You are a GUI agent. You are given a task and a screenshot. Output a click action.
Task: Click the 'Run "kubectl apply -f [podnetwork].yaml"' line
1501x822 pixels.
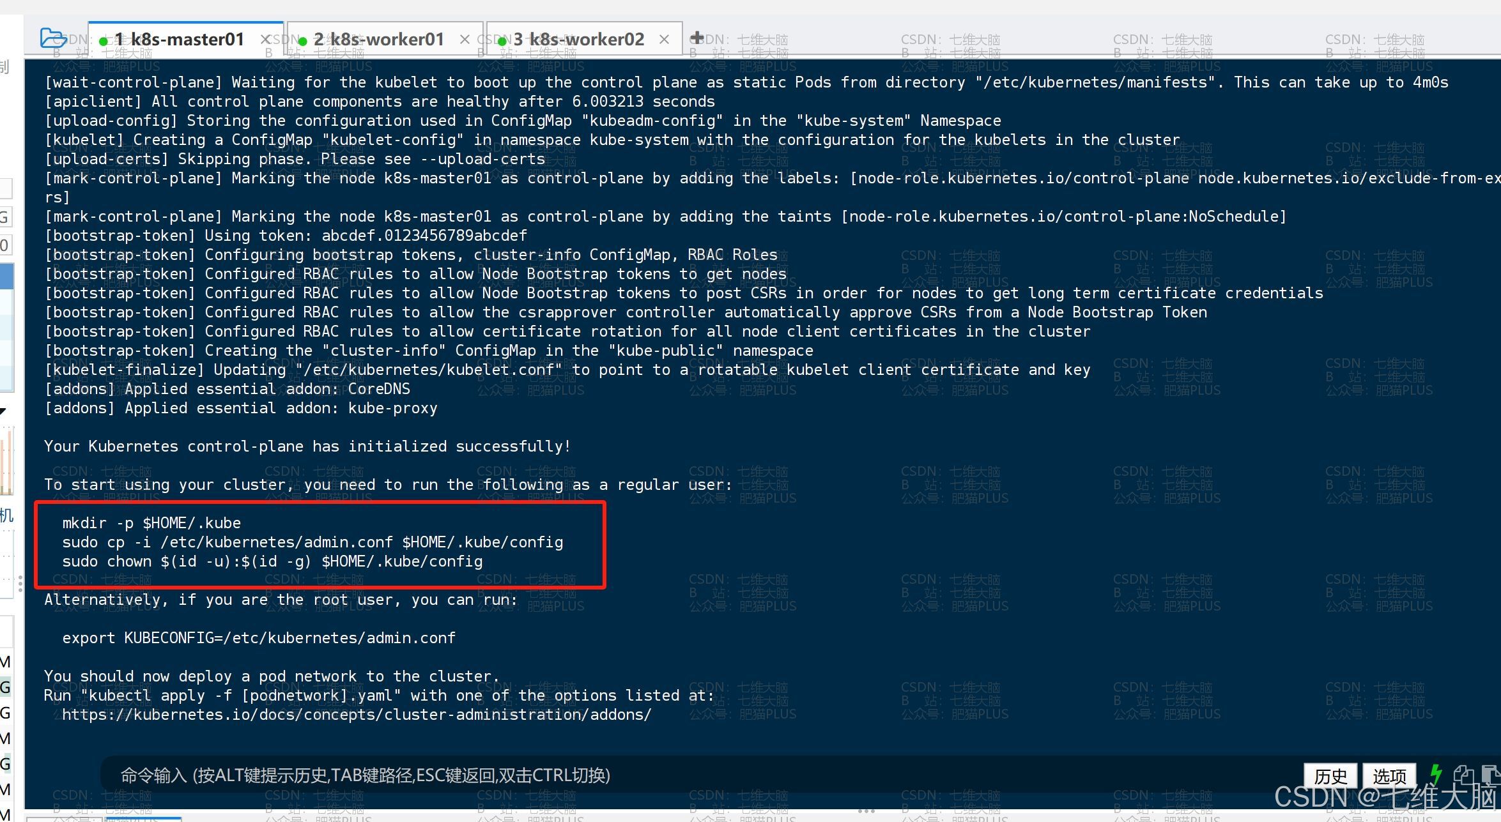[x=379, y=696]
